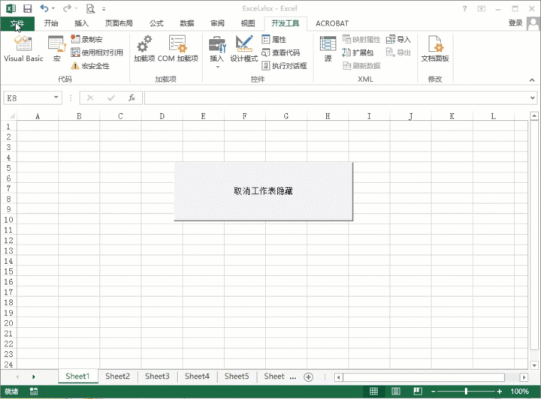541x399 pixels.
Task: Click XML Import (导入)
Action: click(x=398, y=39)
